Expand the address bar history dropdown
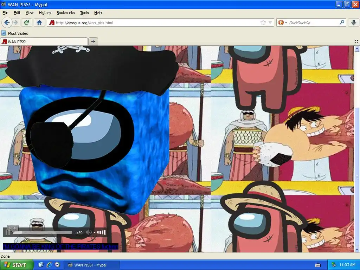The width and height of the screenshot is (360, 270). tap(270, 22)
